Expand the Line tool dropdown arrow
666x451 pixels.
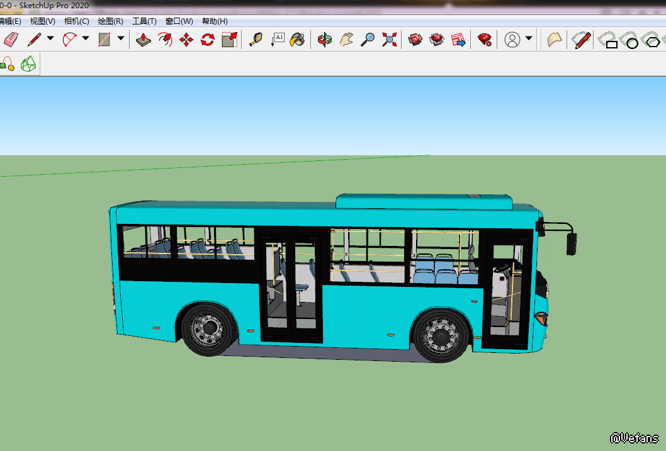point(50,38)
